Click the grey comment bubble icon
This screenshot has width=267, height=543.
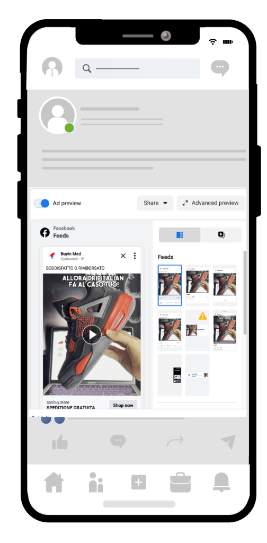(118, 442)
